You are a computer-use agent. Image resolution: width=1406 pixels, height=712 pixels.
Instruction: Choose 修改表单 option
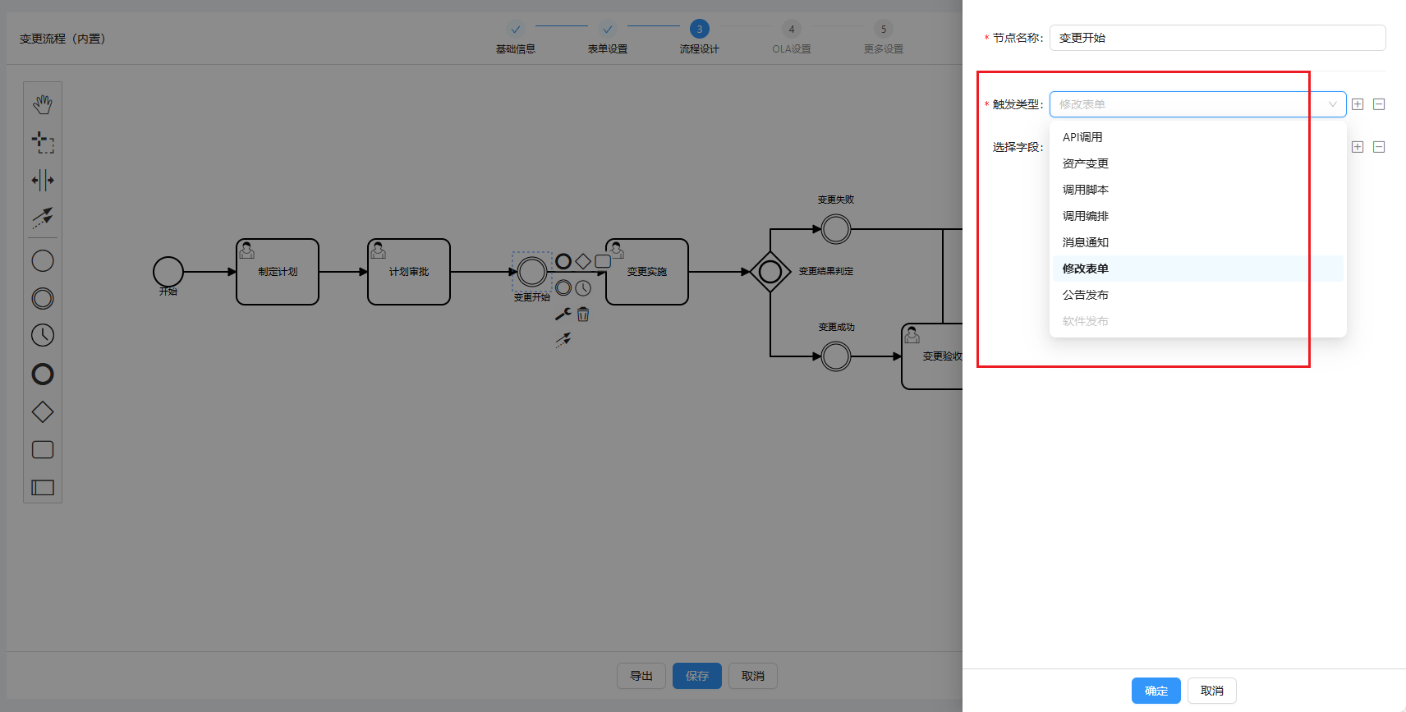1197,269
